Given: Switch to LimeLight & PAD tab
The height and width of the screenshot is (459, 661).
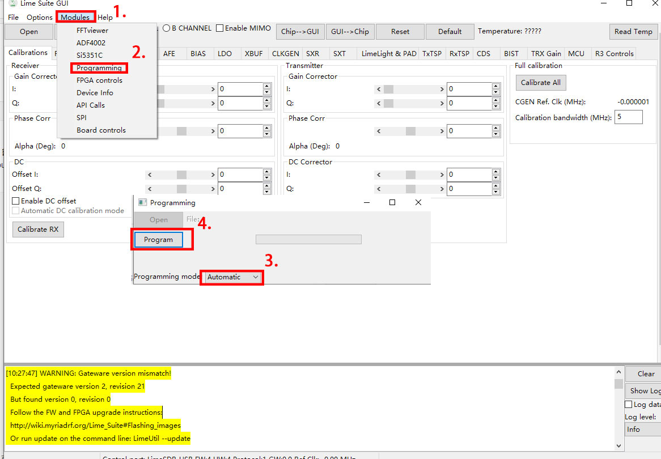Looking at the screenshot, I should [x=389, y=53].
